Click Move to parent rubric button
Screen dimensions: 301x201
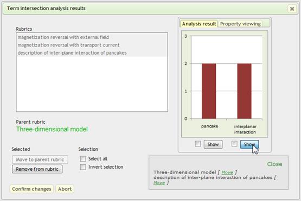(40, 159)
